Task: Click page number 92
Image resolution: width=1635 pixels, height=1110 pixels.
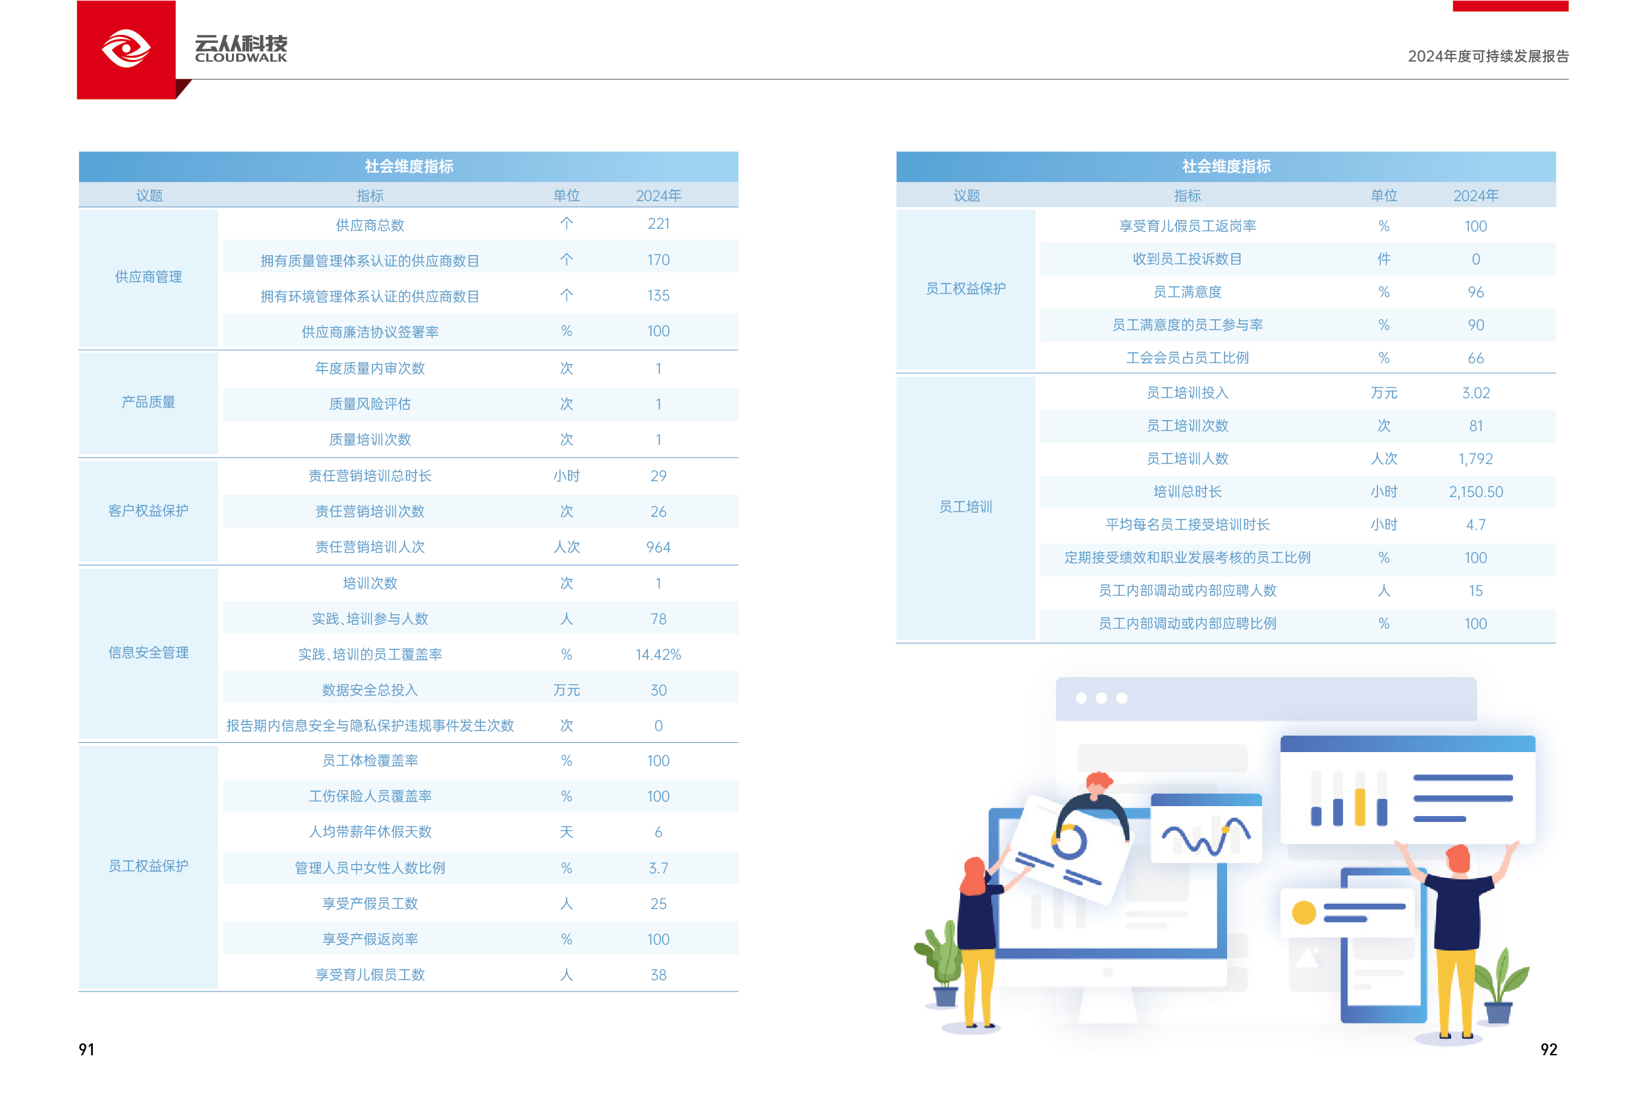Action: pyautogui.click(x=1548, y=1049)
